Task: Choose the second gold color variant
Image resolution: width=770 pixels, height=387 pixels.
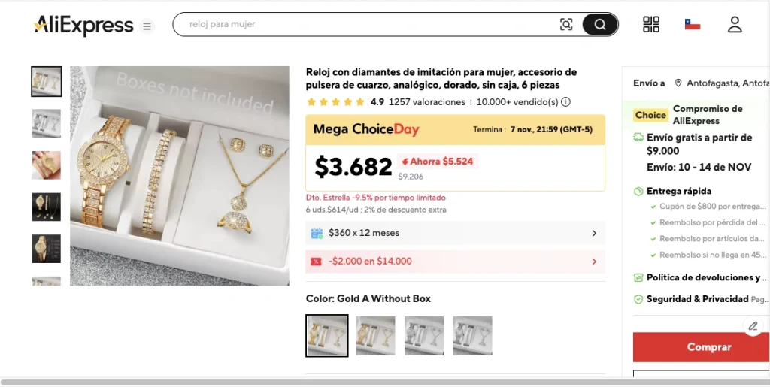Action: tap(375, 335)
